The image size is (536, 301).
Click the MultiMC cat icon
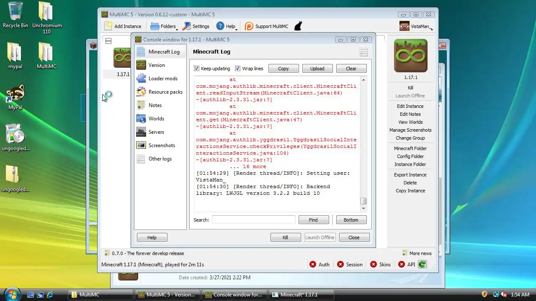[298, 26]
